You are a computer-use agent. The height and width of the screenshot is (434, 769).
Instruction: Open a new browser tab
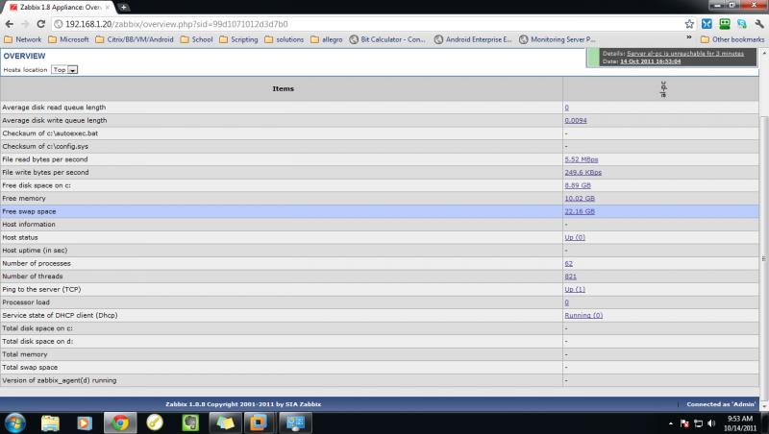[124, 7]
